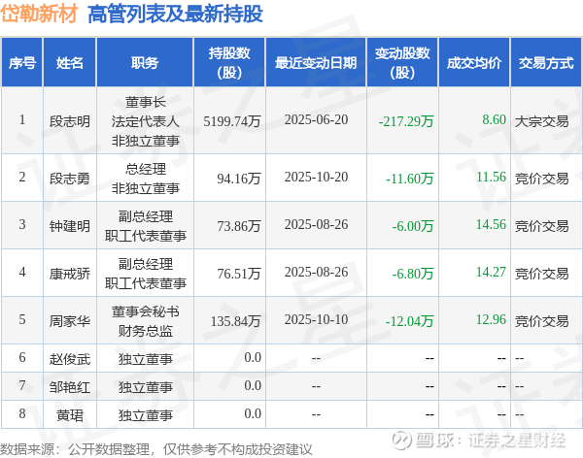Select the 序号 column header
583x458 pixels.
22,63
